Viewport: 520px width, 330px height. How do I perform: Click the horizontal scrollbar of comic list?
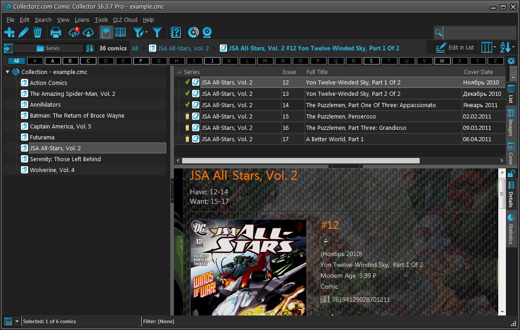click(x=301, y=161)
